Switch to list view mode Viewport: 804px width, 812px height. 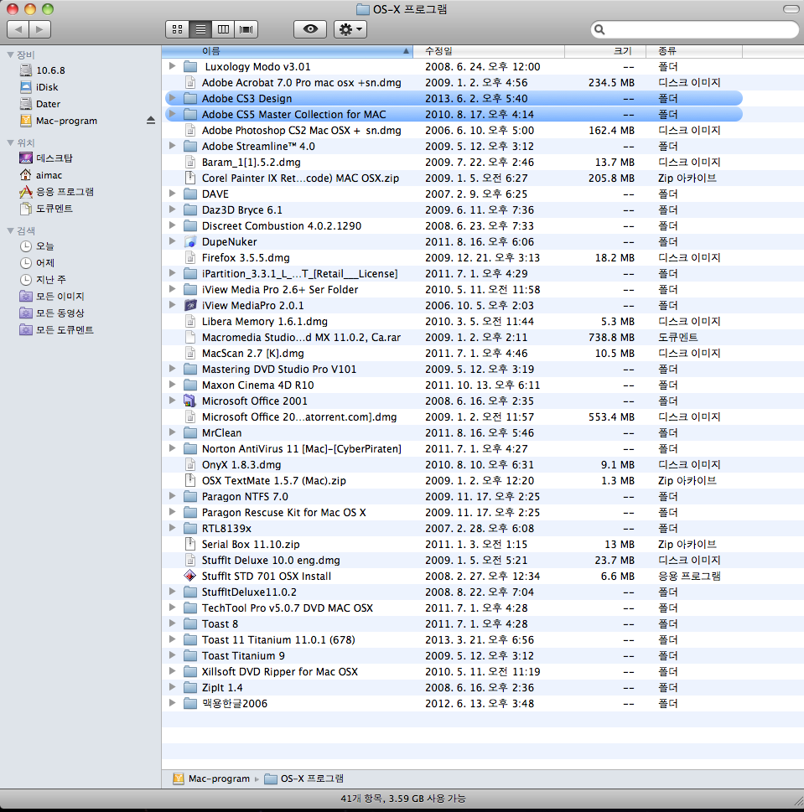coord(200,29)
